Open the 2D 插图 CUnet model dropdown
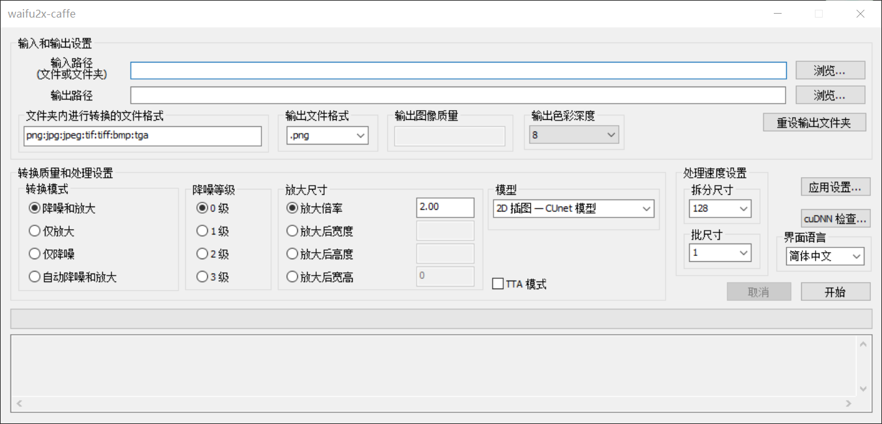The image size is (882, 424). [573, 208]
